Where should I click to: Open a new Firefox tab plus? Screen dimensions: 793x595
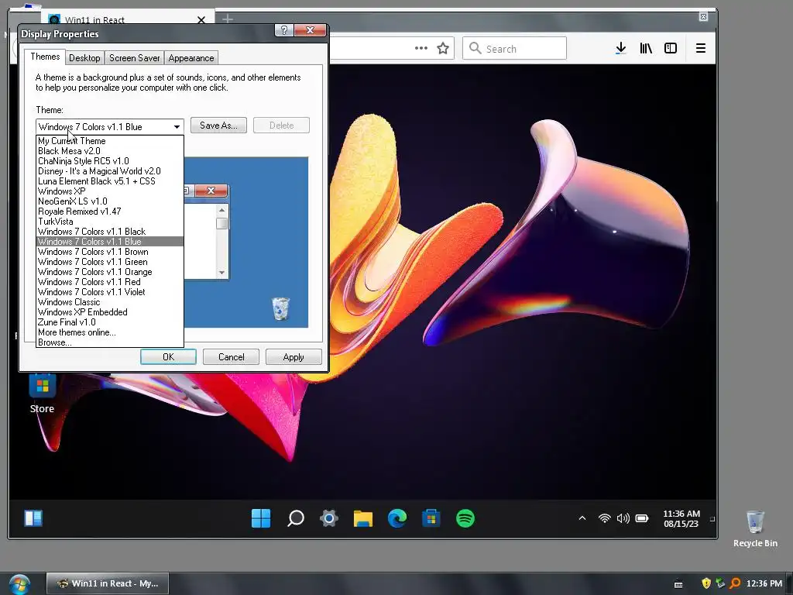tap(228, 19)
